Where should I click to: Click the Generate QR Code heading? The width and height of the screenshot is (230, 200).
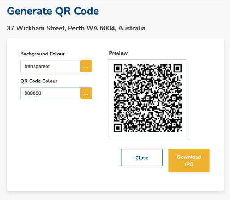tap(53, 11)
